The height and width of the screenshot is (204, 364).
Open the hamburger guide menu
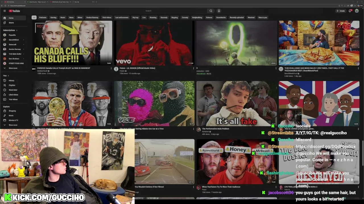5,11
